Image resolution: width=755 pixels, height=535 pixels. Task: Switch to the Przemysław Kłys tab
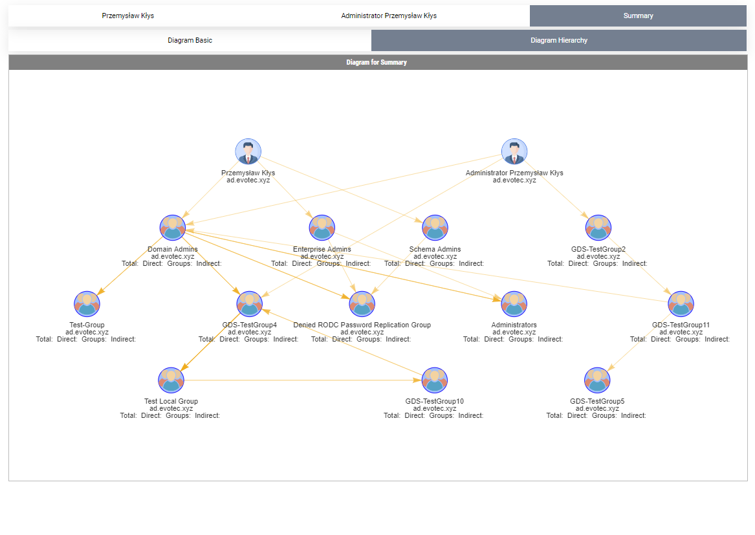point(128,16)
